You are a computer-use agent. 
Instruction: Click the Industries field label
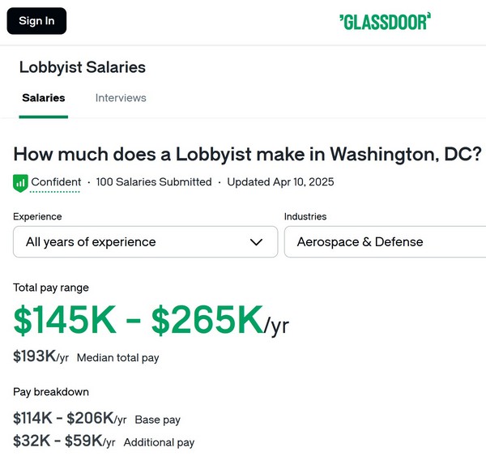click(305, 216)
